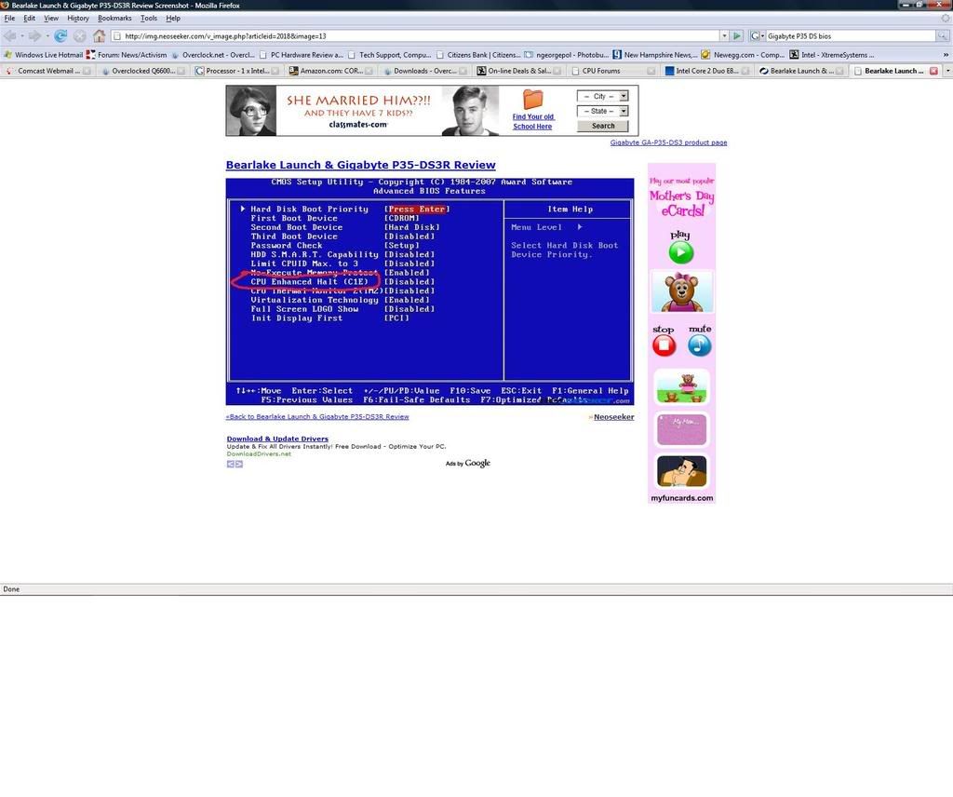Open the Tools menu
953x797 pixels.
149,19
